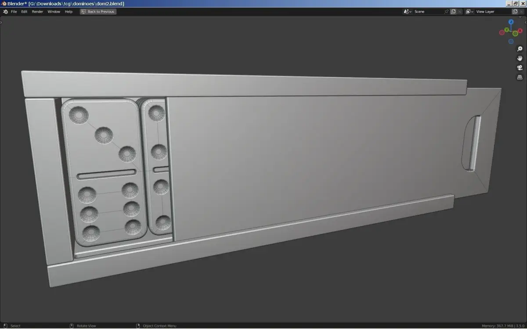Viewport: 527px width, 329px height.
Task: Restore down the Blender window
Action: tap(516, 4)
